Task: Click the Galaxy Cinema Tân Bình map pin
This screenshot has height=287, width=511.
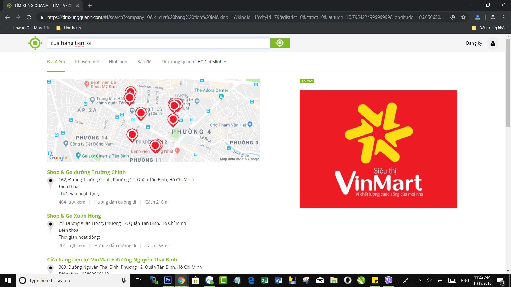Action: (78, 155)
